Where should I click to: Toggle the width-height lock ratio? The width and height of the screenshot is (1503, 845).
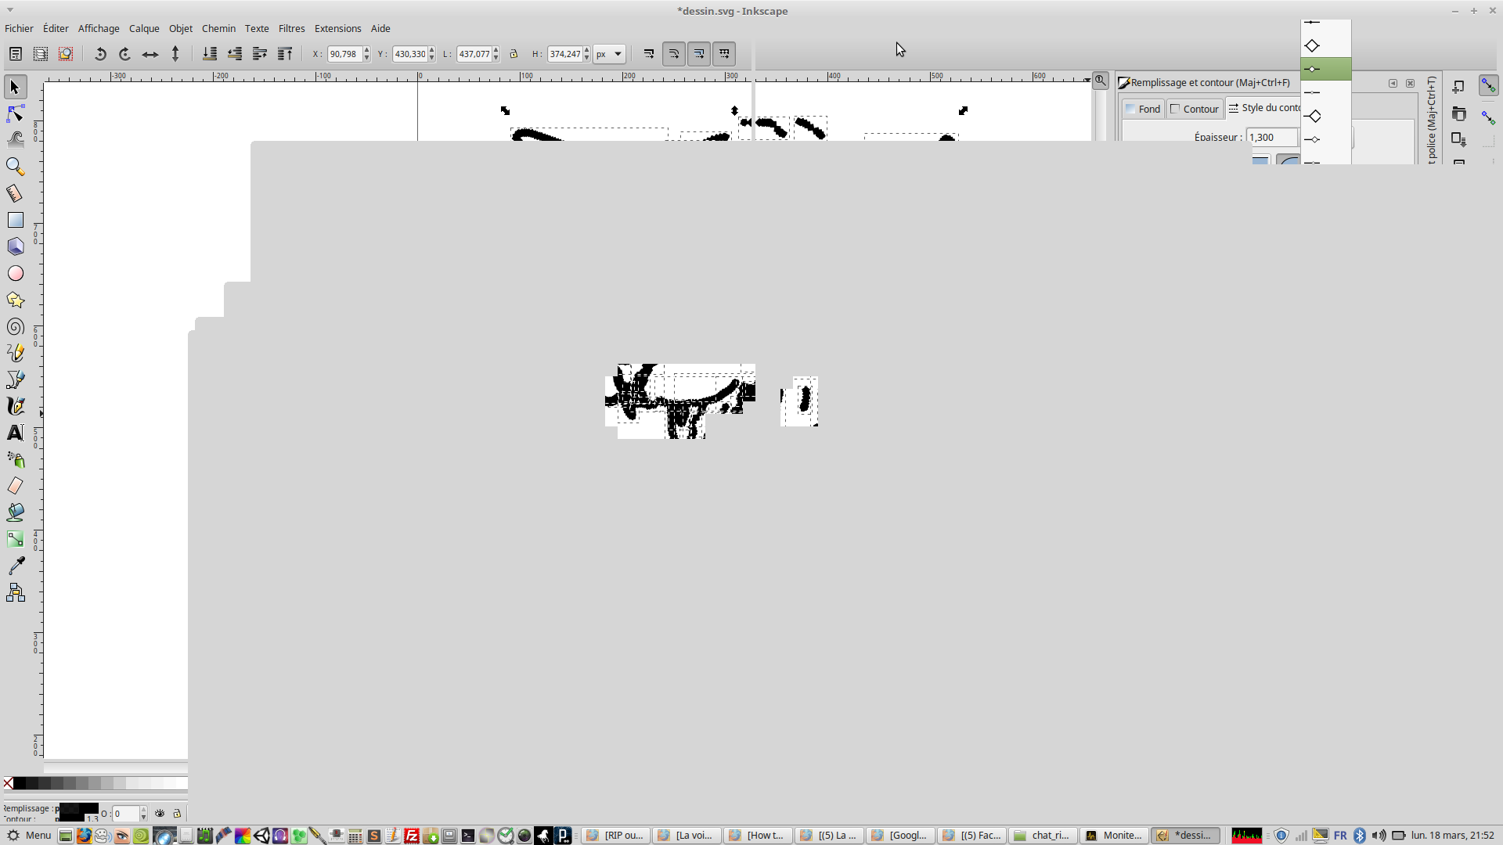pyautogui.click(x=514, y=54)
